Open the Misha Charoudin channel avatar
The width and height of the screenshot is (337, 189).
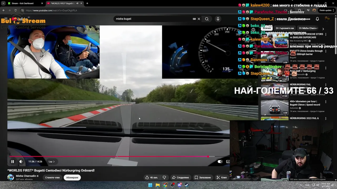pos(11,177)
